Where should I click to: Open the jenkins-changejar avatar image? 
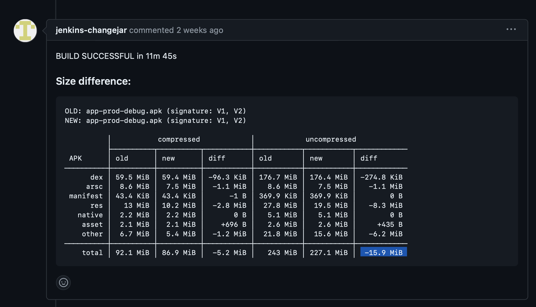point(25,31)
